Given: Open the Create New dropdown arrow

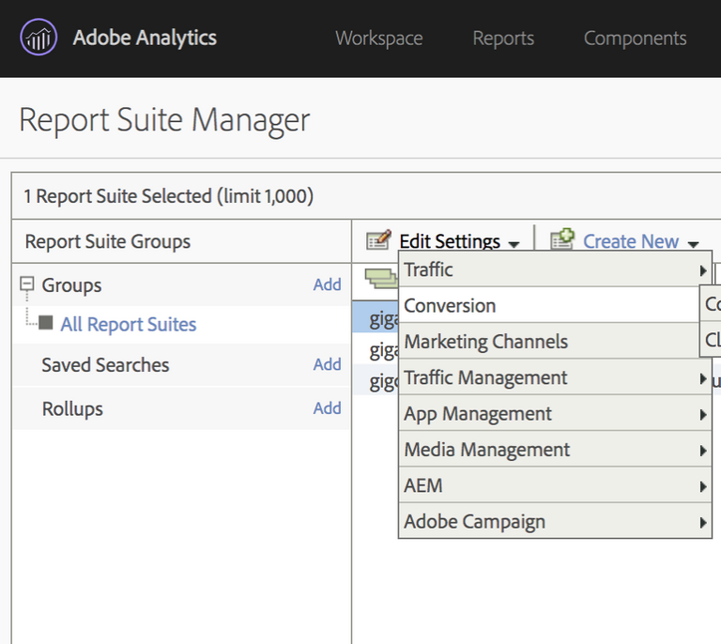Looking at the screenshot, I should coord(694,244).
